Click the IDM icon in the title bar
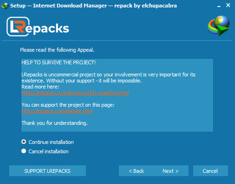Screen dimensions: 235x184 [5, 6]
